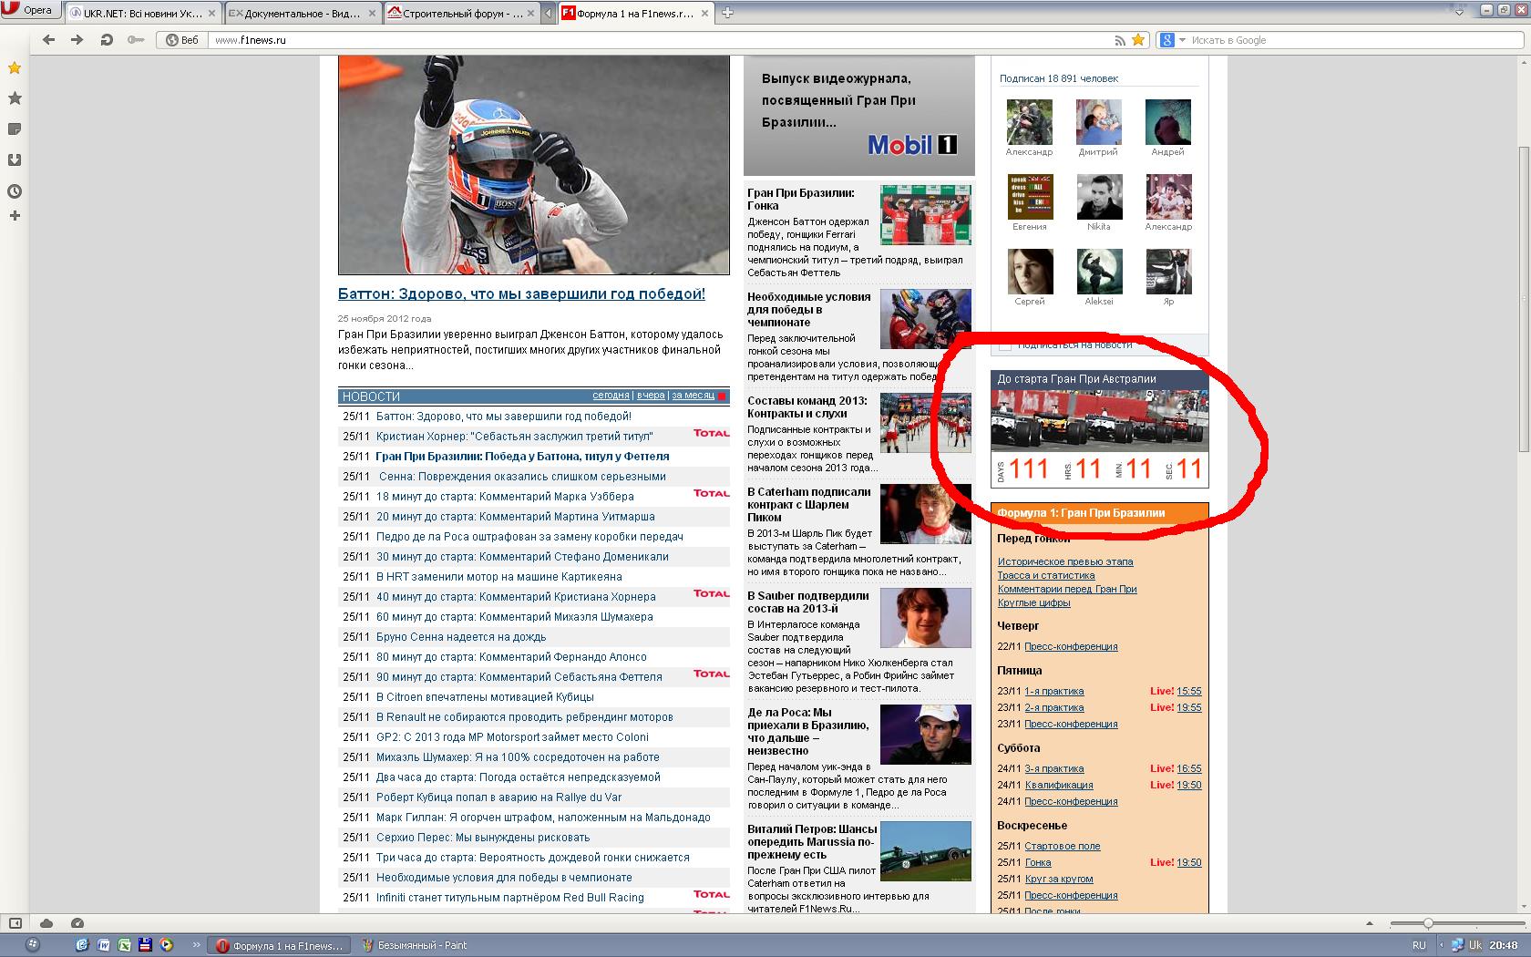Launch Internet Explorer from quick launch
The image size is (1531, 957).
pyautogui.click(x=82, y=945)
